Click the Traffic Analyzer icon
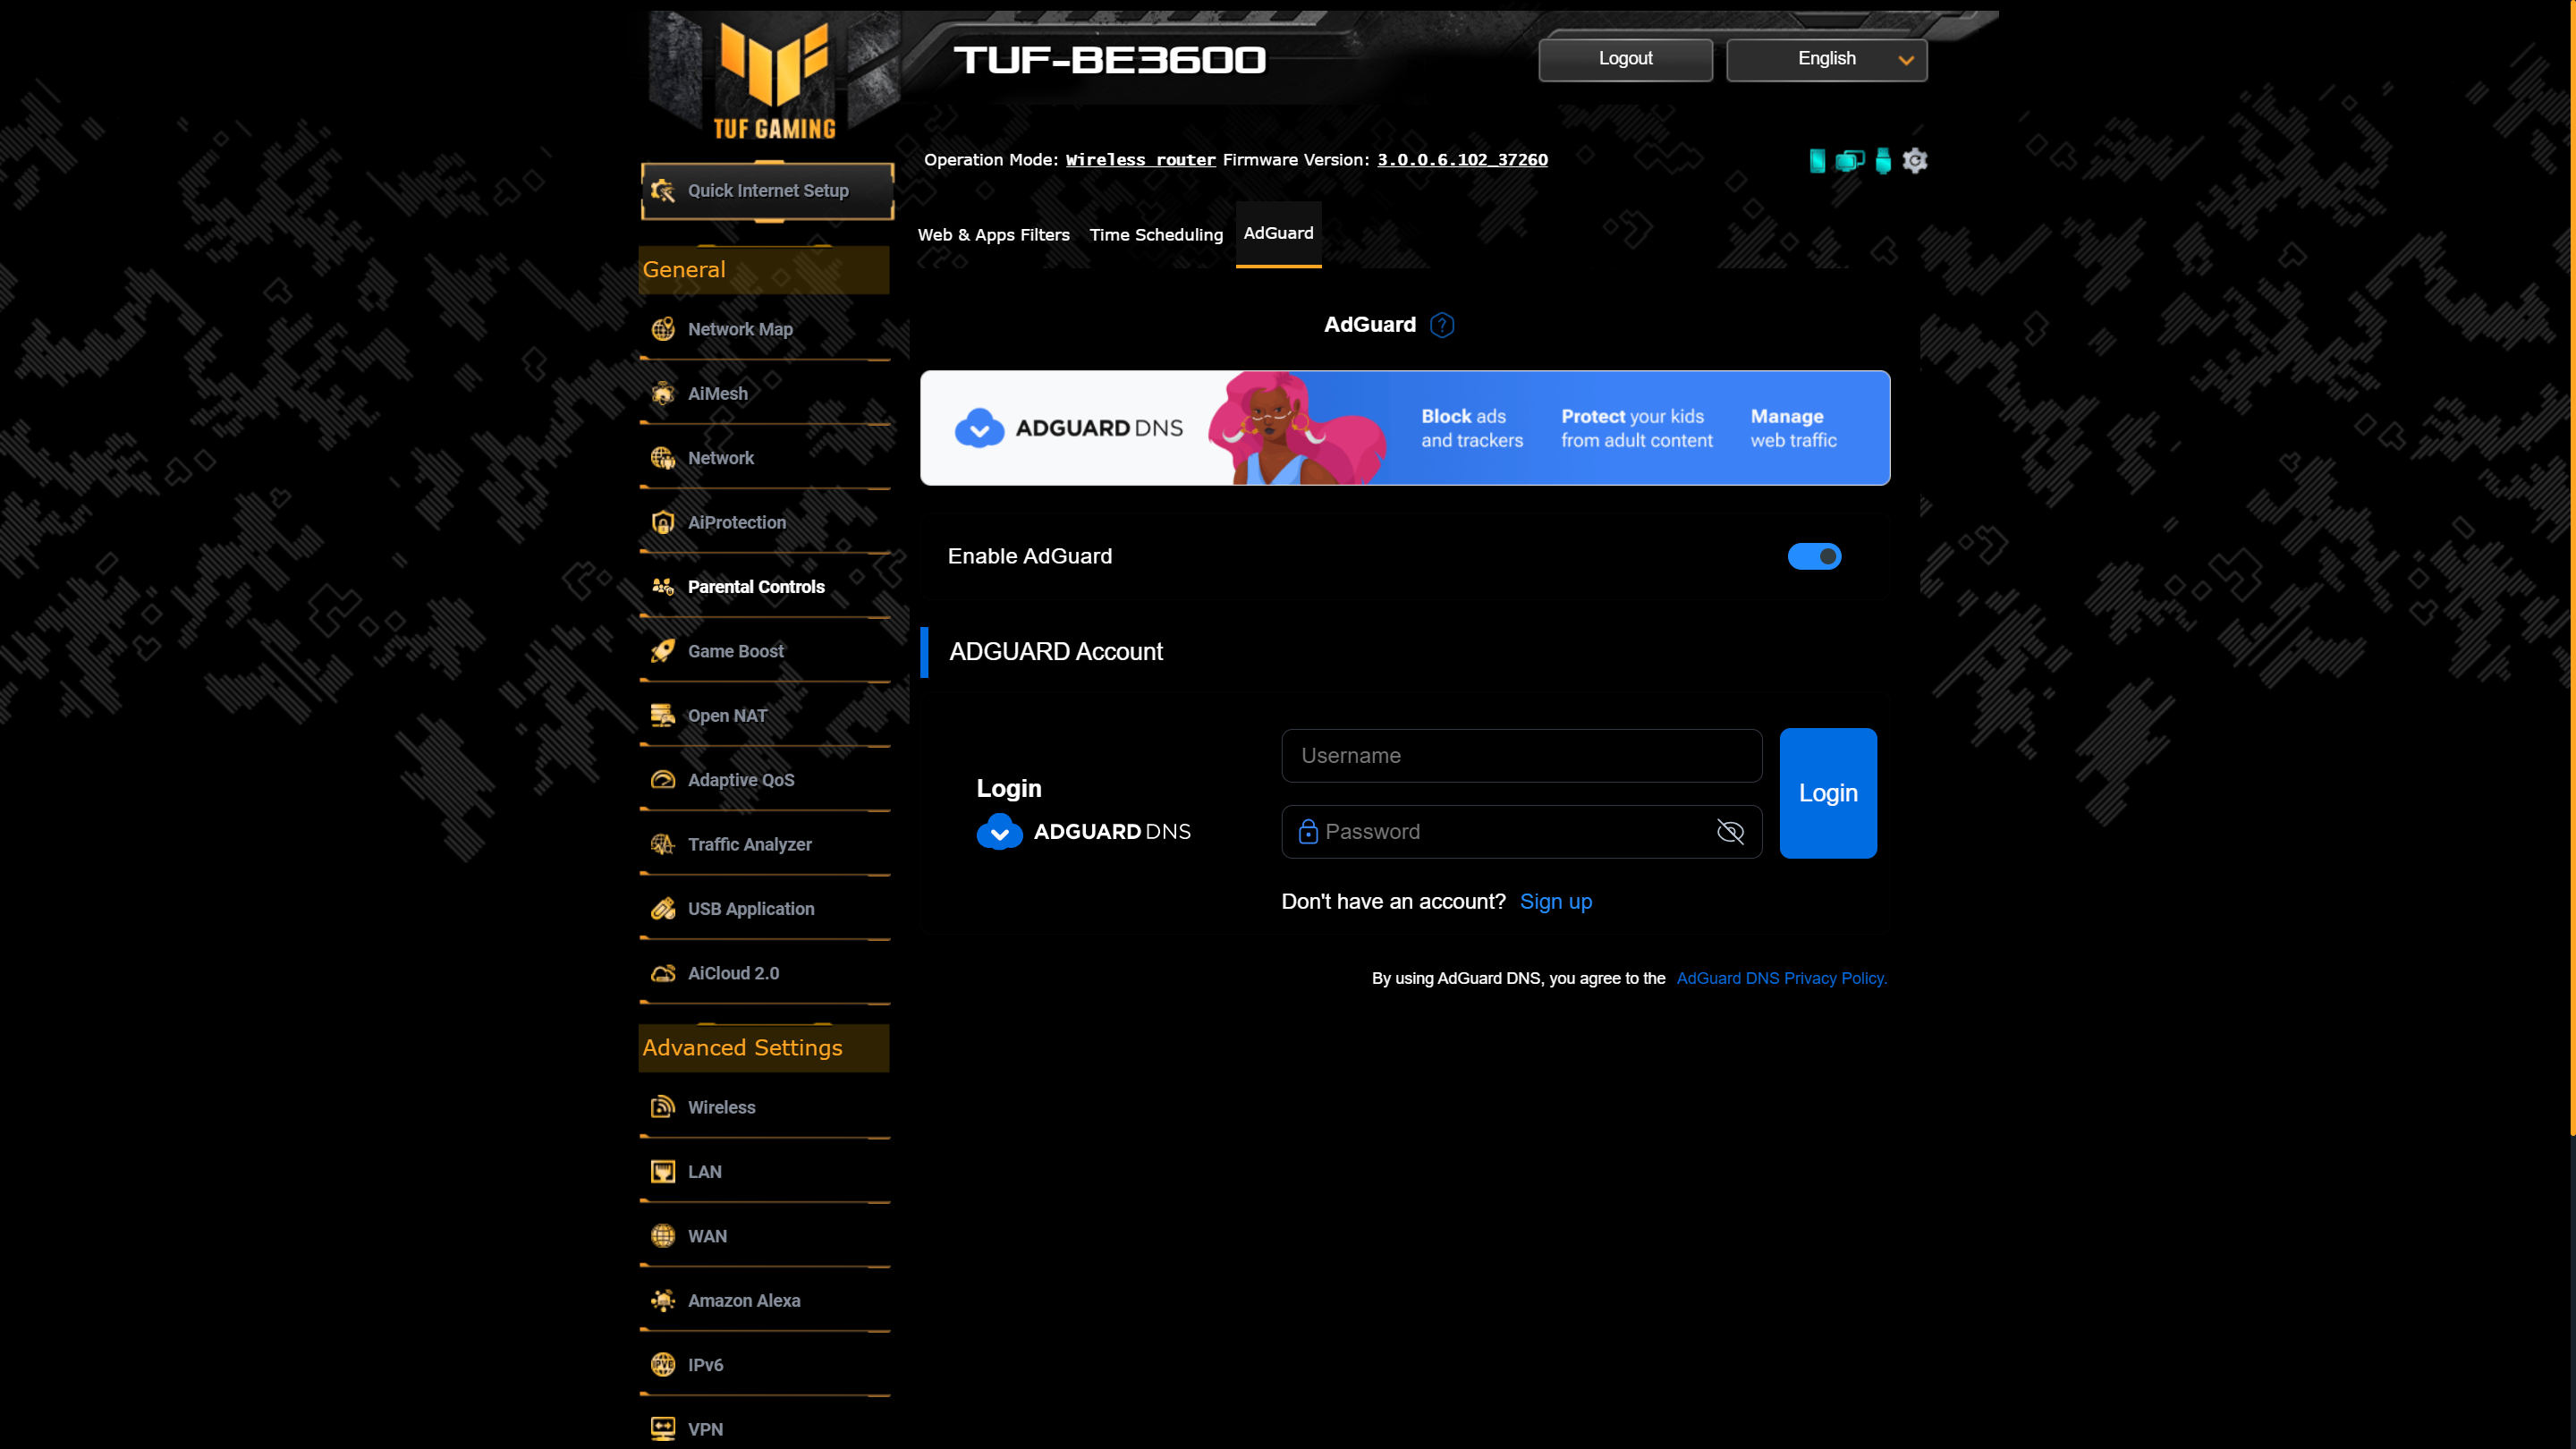This screenshot has width=2576, height=1449. point(662,844)
